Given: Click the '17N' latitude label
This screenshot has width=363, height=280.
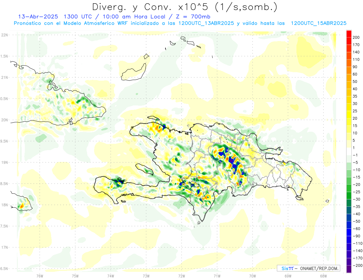Looking at the screenshot, I should tap(4, 247).
